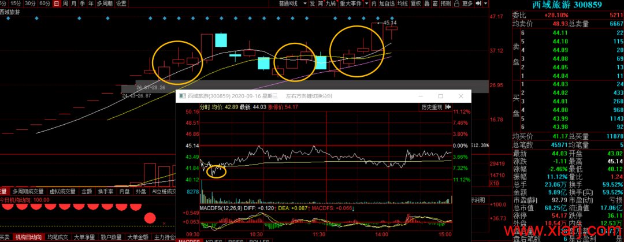Select the 内盘 indicator tab

pyautogui.click(x=125, y=191)
